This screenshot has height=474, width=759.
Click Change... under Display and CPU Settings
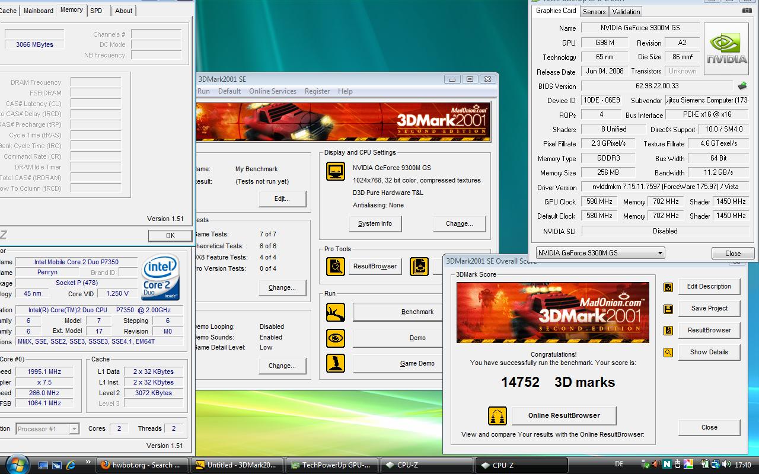[x=460, y=223]
